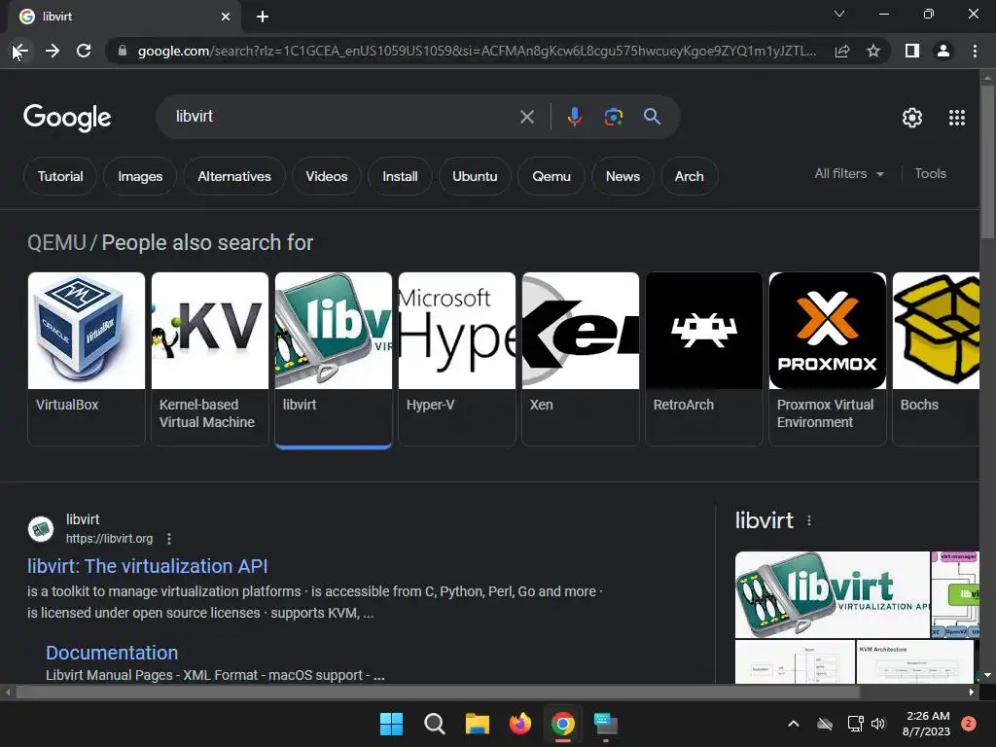Switch to the Videos filter

pyautogui.click(x=327, y=176)
